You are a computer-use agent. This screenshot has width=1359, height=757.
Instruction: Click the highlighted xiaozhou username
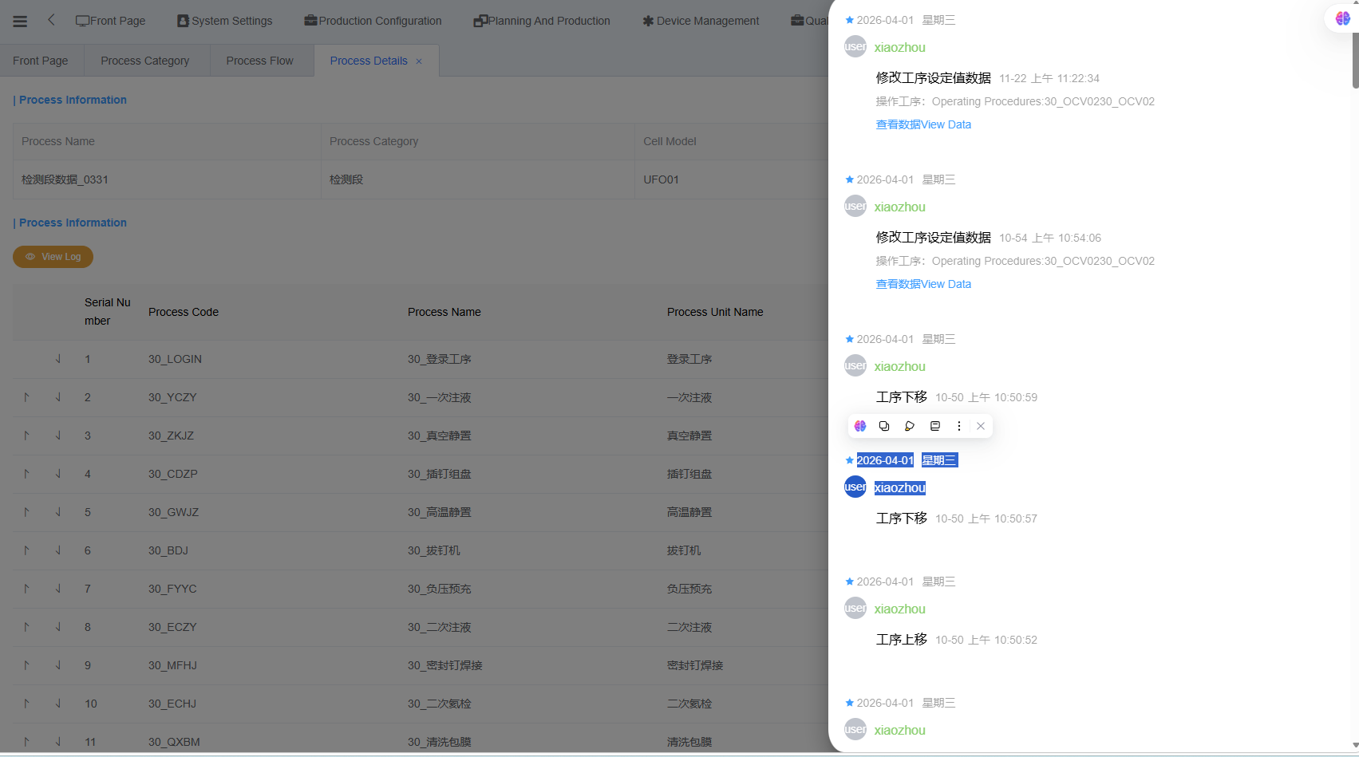click(x=899, y=487)
